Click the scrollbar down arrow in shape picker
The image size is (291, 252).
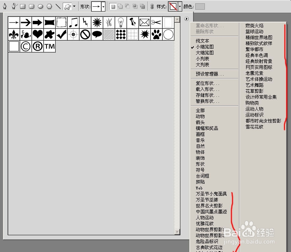(177, 232)
